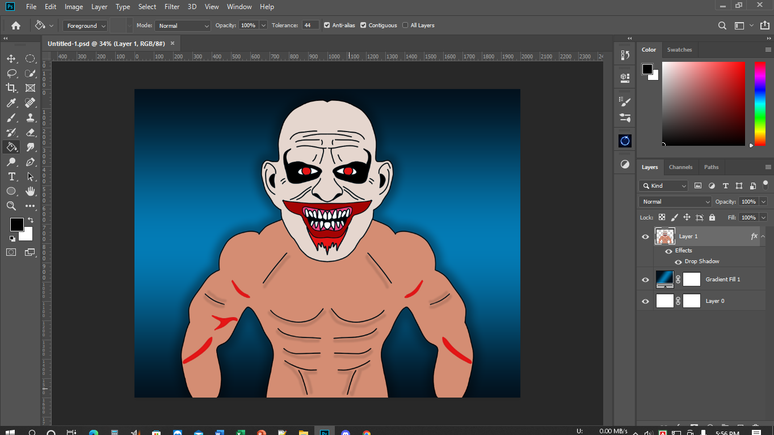Open the Filter menu
The width and height of the screenshot is (774, 435).
click(x=172, y=7)
